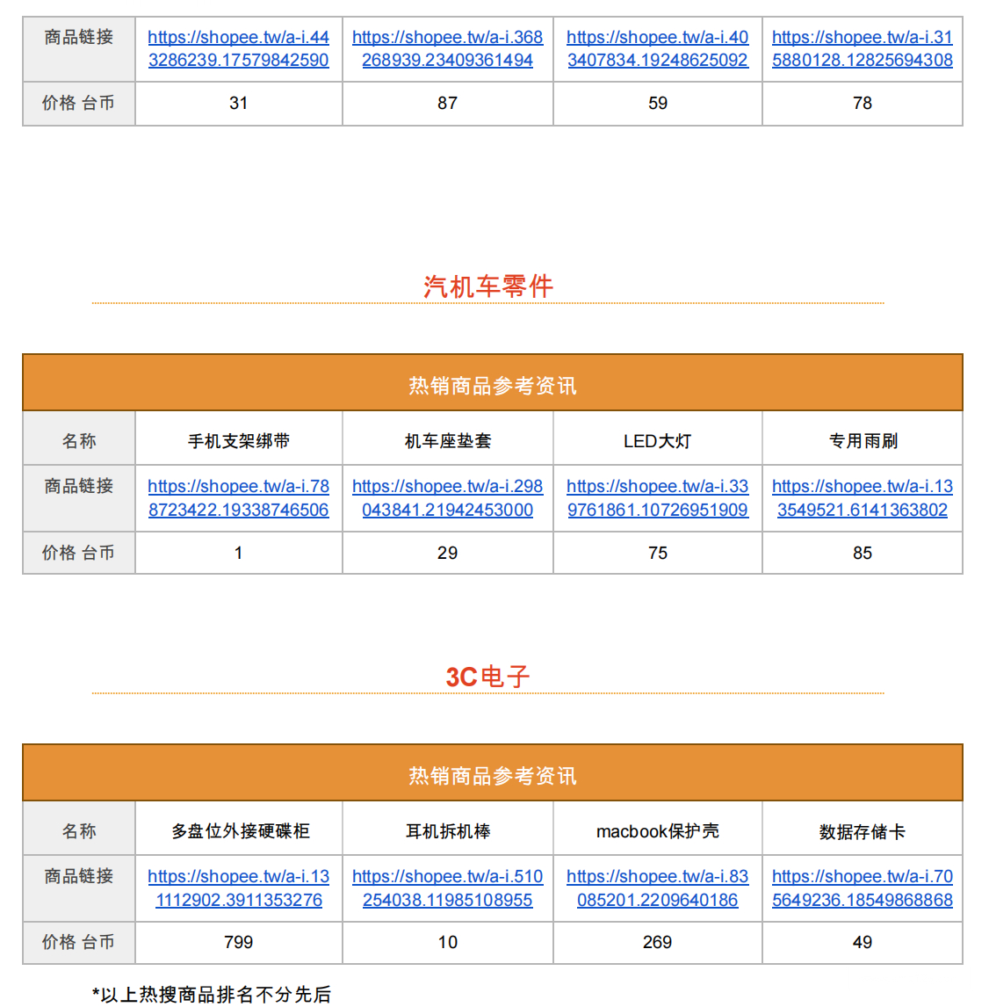Screen dimensions: 989x1007
Task: Click the price cell showing 269
Action: (x=656, y=942)
